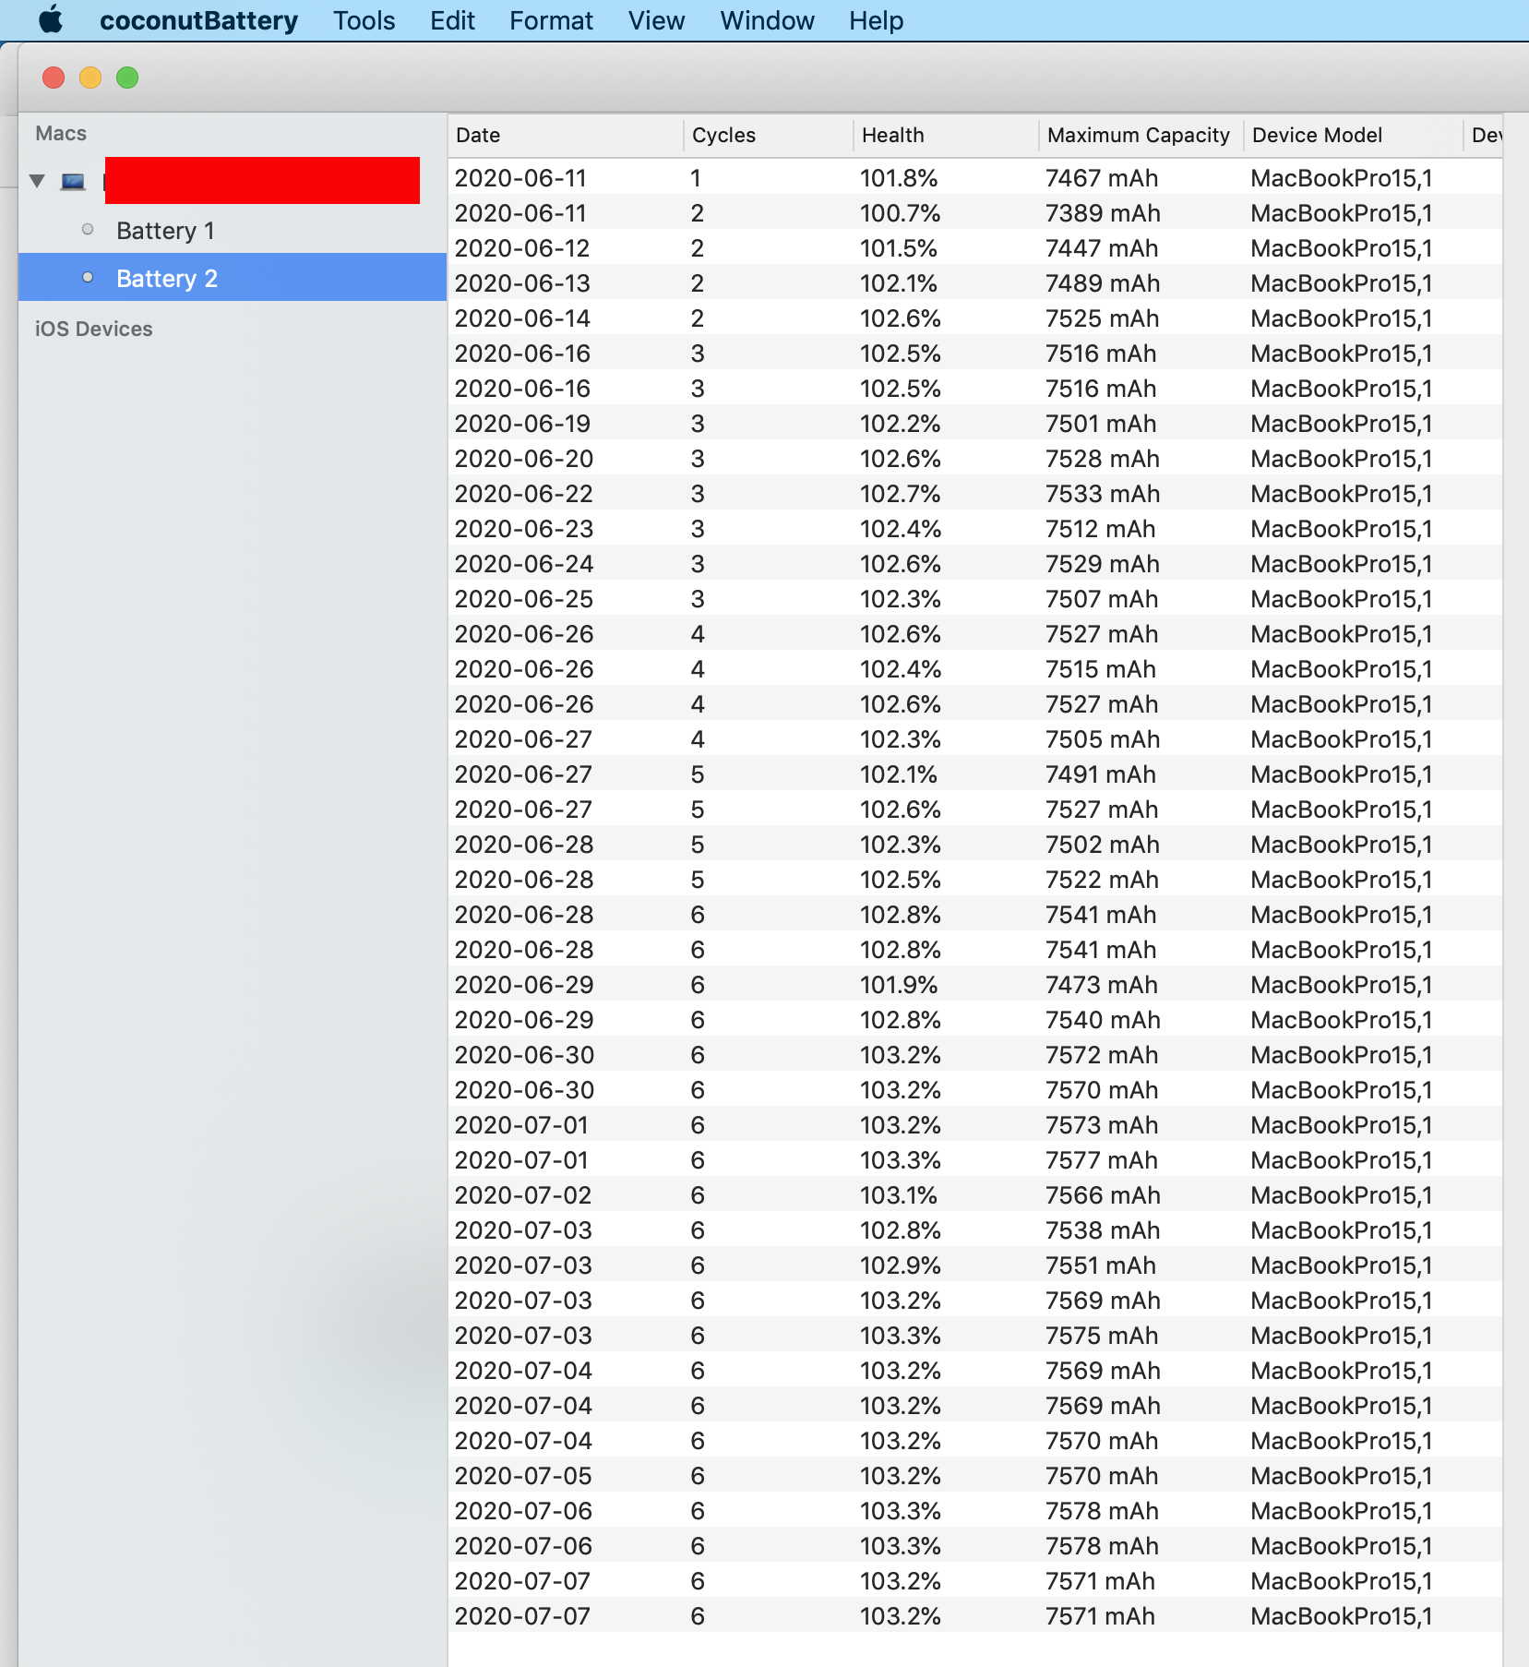This screenshot has height=1667, width=1529.
Task: Click the 2020-07-05 date cell
Action: 523,1476
